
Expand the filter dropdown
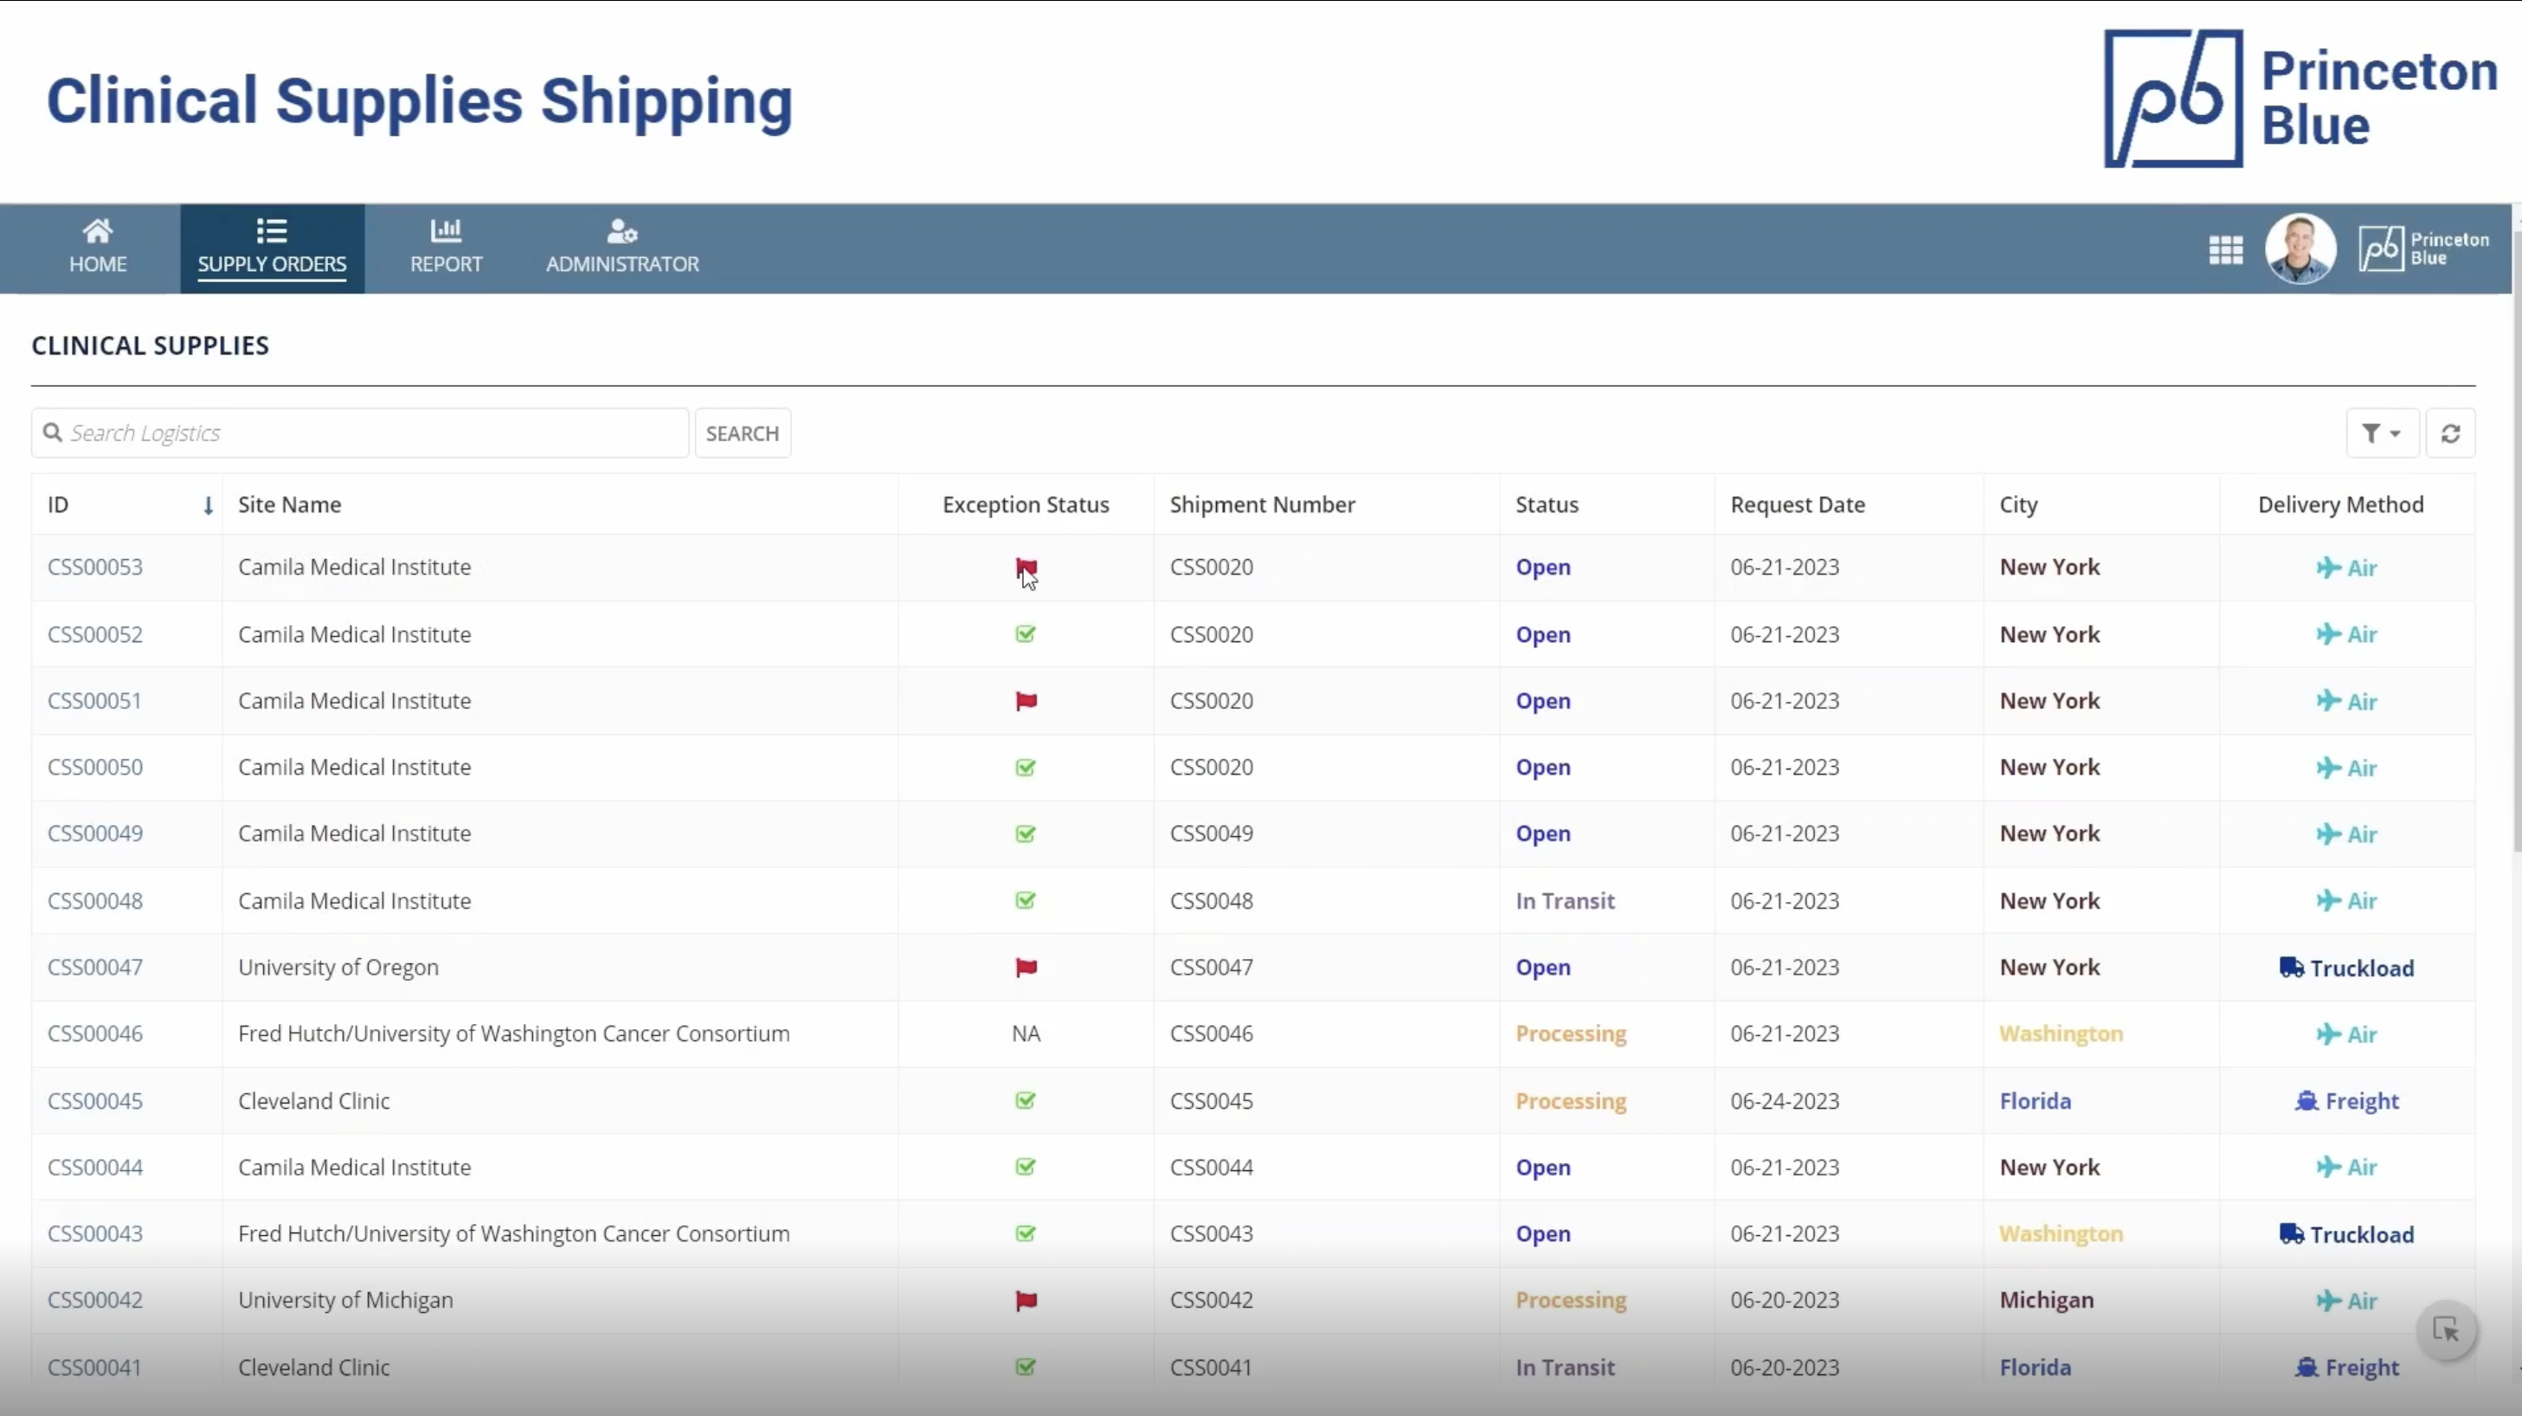point(2381,434)
